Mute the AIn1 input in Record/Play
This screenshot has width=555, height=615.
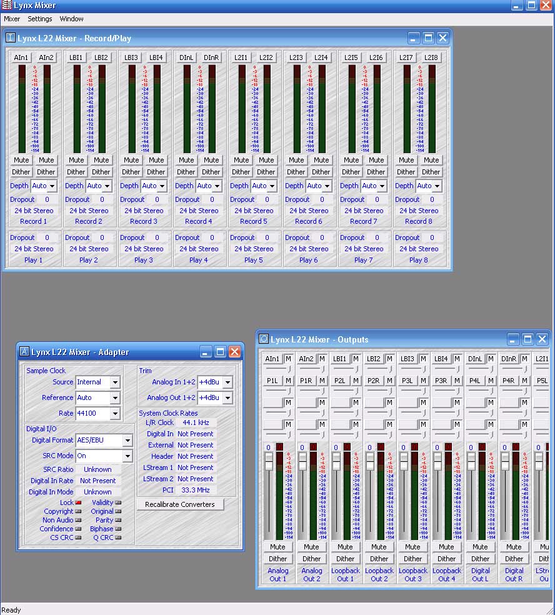(21, 160)
